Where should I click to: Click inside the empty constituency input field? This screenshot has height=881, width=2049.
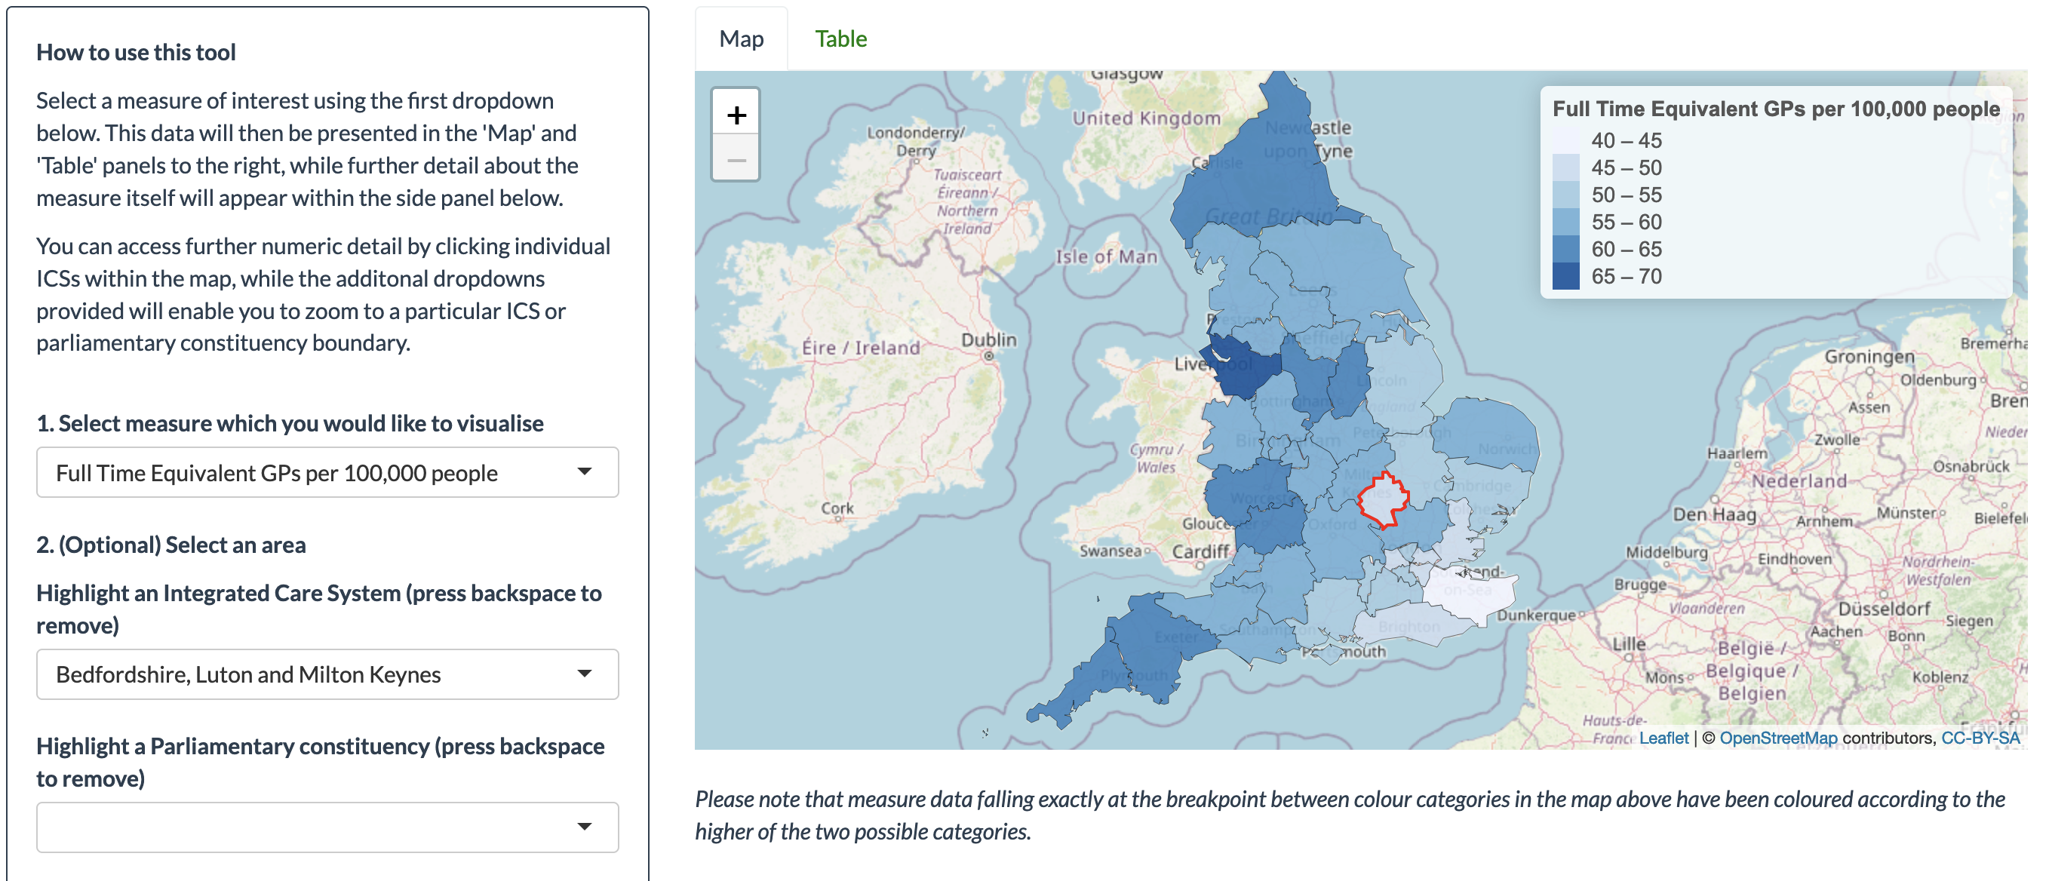click(x=303, y=826)
